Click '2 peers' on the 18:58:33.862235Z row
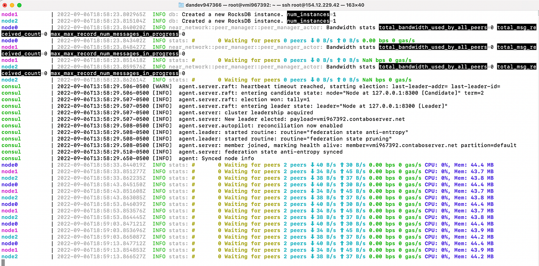Screen dimensions: 539x266 [x=296, y=178]
